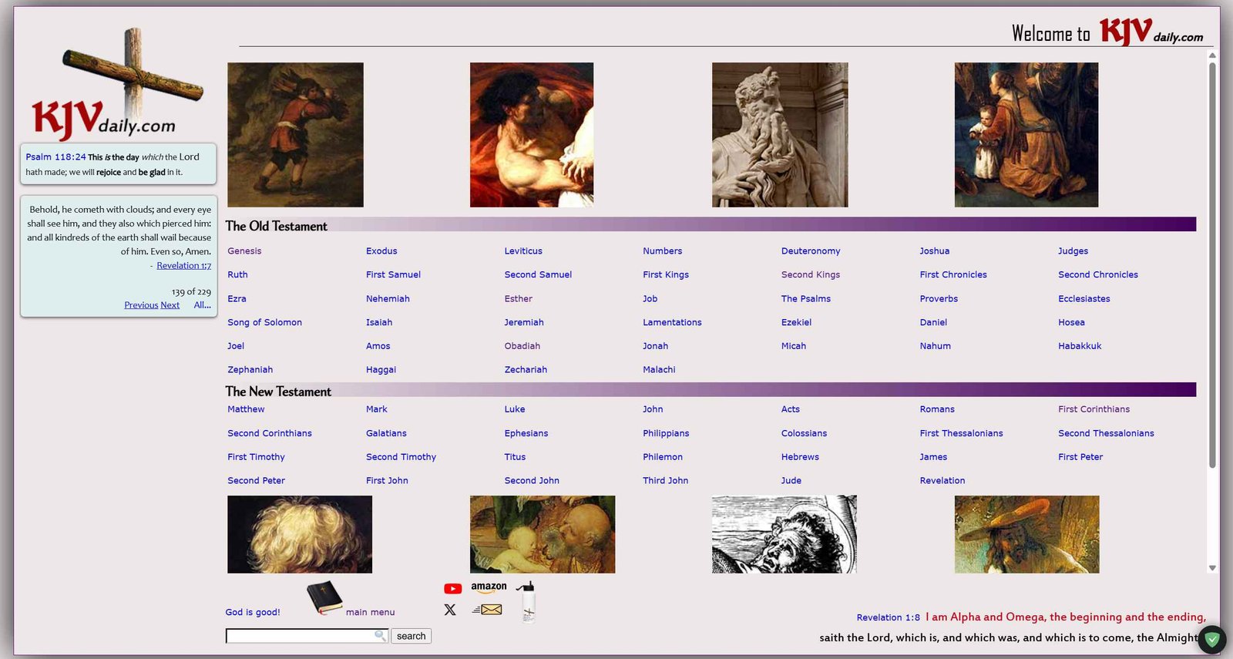Image resolution: width=1233 pixels, height=659 pixels.
Task: Open the Song of Solomon link
Action: [x=264, y=323]
